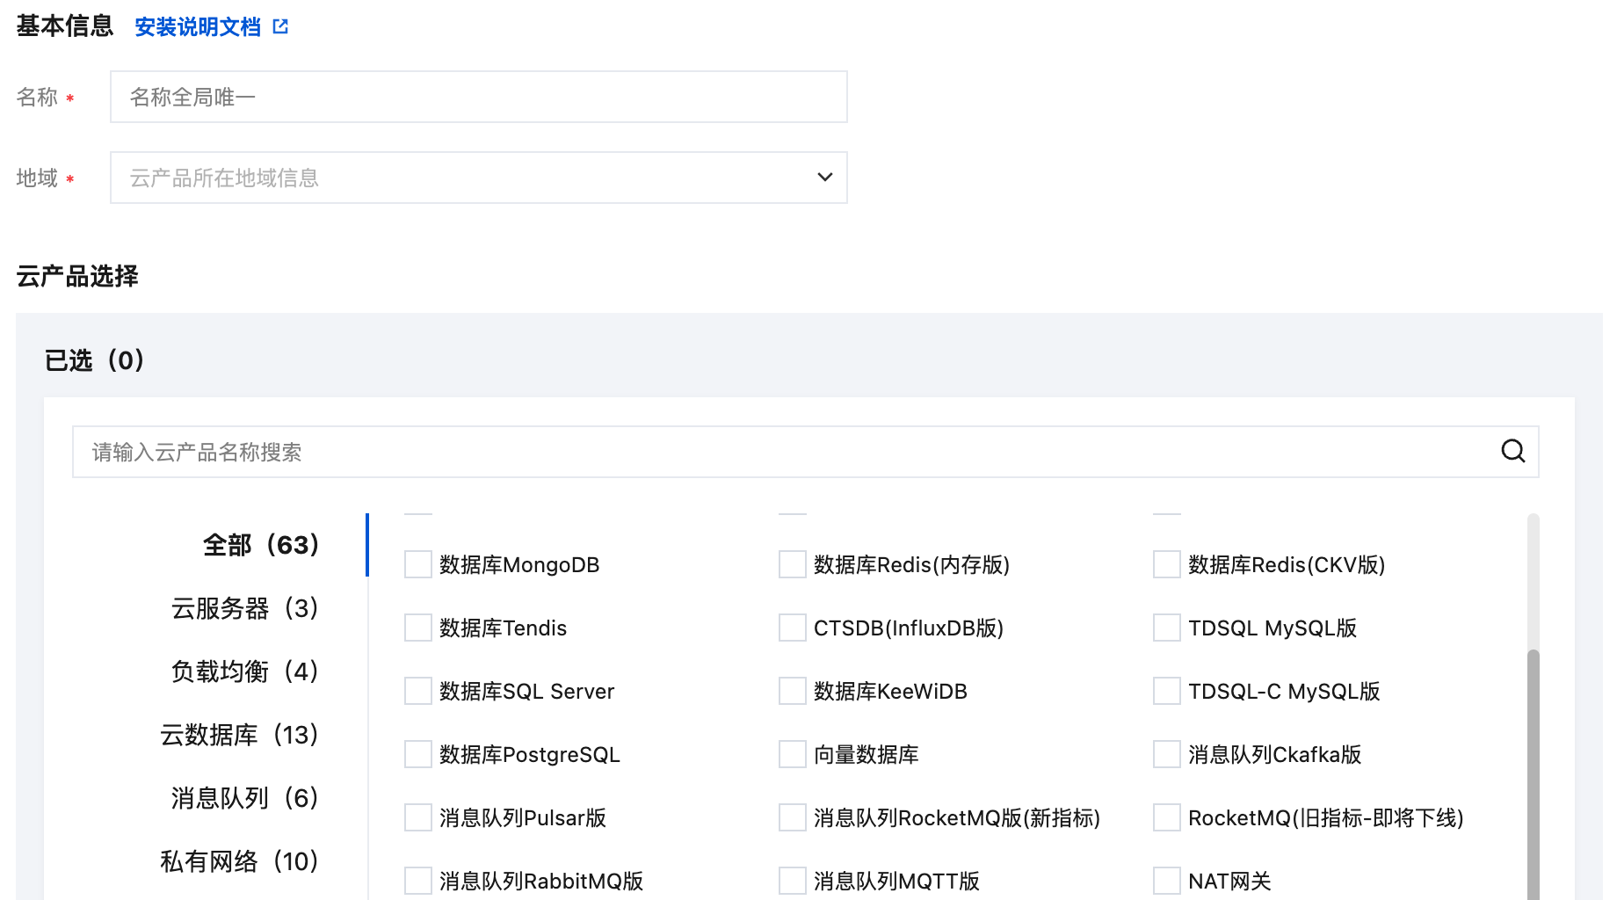Check the CTSDB(InfluxDB版) checkbox
This screenshot has width=1617, height=900.
click(x=793, y=628)
